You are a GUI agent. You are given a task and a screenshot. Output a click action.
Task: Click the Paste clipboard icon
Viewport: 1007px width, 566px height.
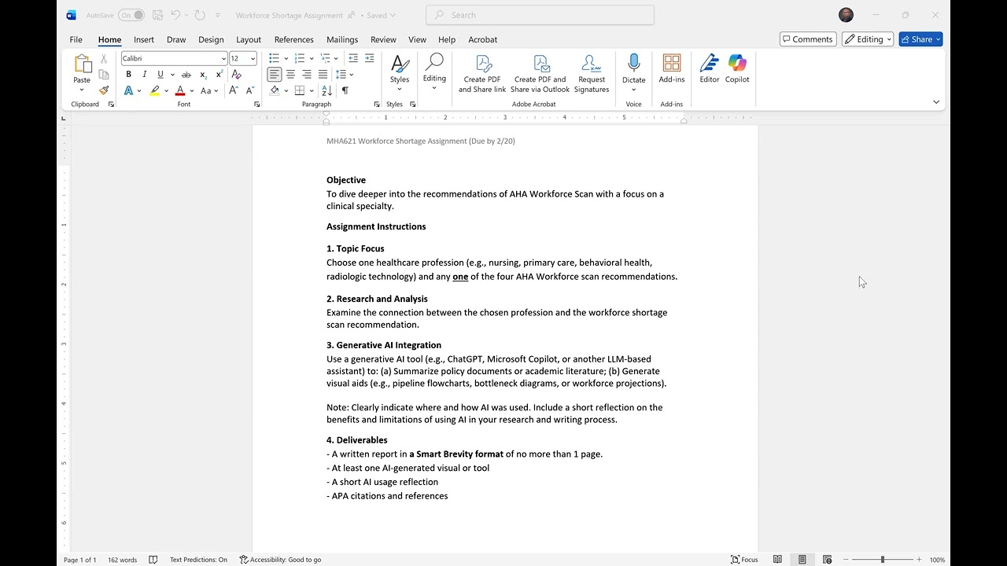tap(82, 64)
